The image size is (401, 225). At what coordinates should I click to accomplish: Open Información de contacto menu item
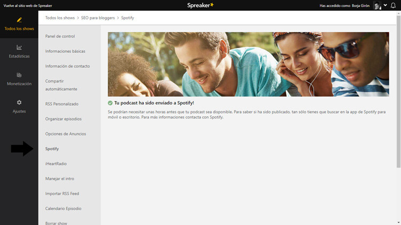[x=67, y=66]
